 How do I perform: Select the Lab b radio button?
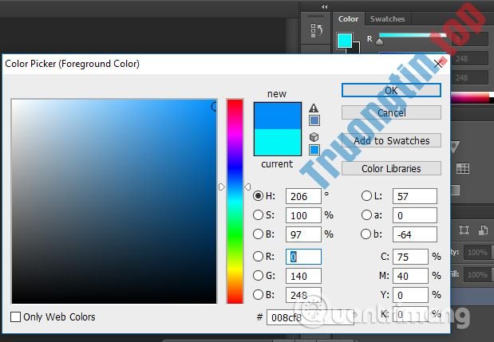click(366, 234)
